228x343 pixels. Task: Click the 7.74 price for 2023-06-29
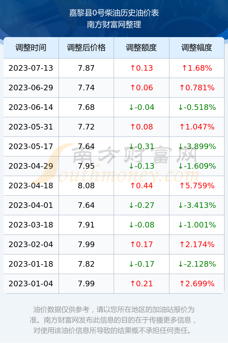point(86,87)
